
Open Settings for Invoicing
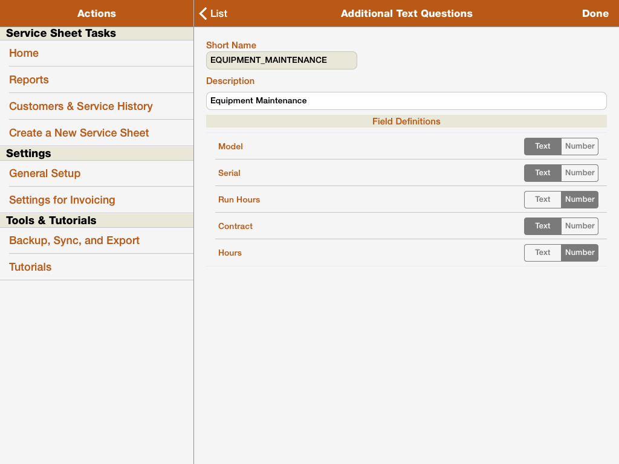coord(62,200)
